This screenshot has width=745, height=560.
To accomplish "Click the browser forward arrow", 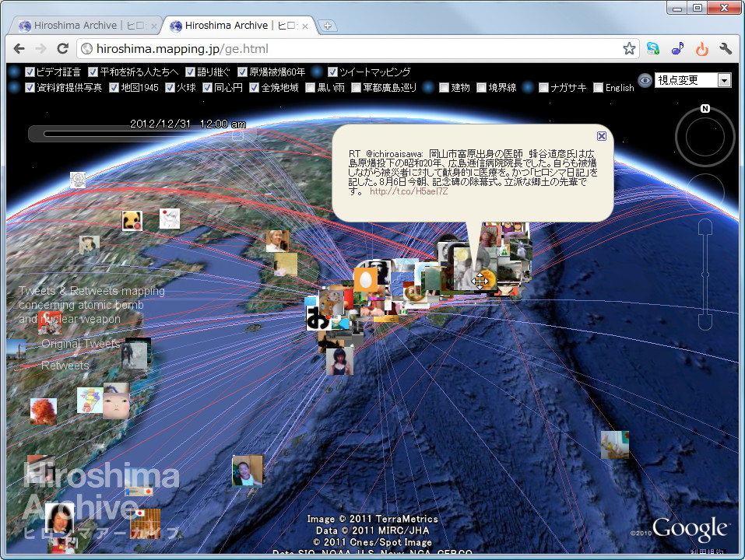I will pos(40,48).
